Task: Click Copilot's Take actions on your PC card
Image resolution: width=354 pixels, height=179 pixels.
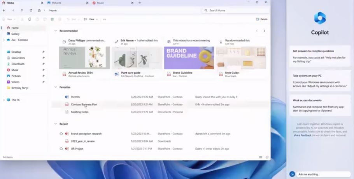Action: tap(320, 81)
